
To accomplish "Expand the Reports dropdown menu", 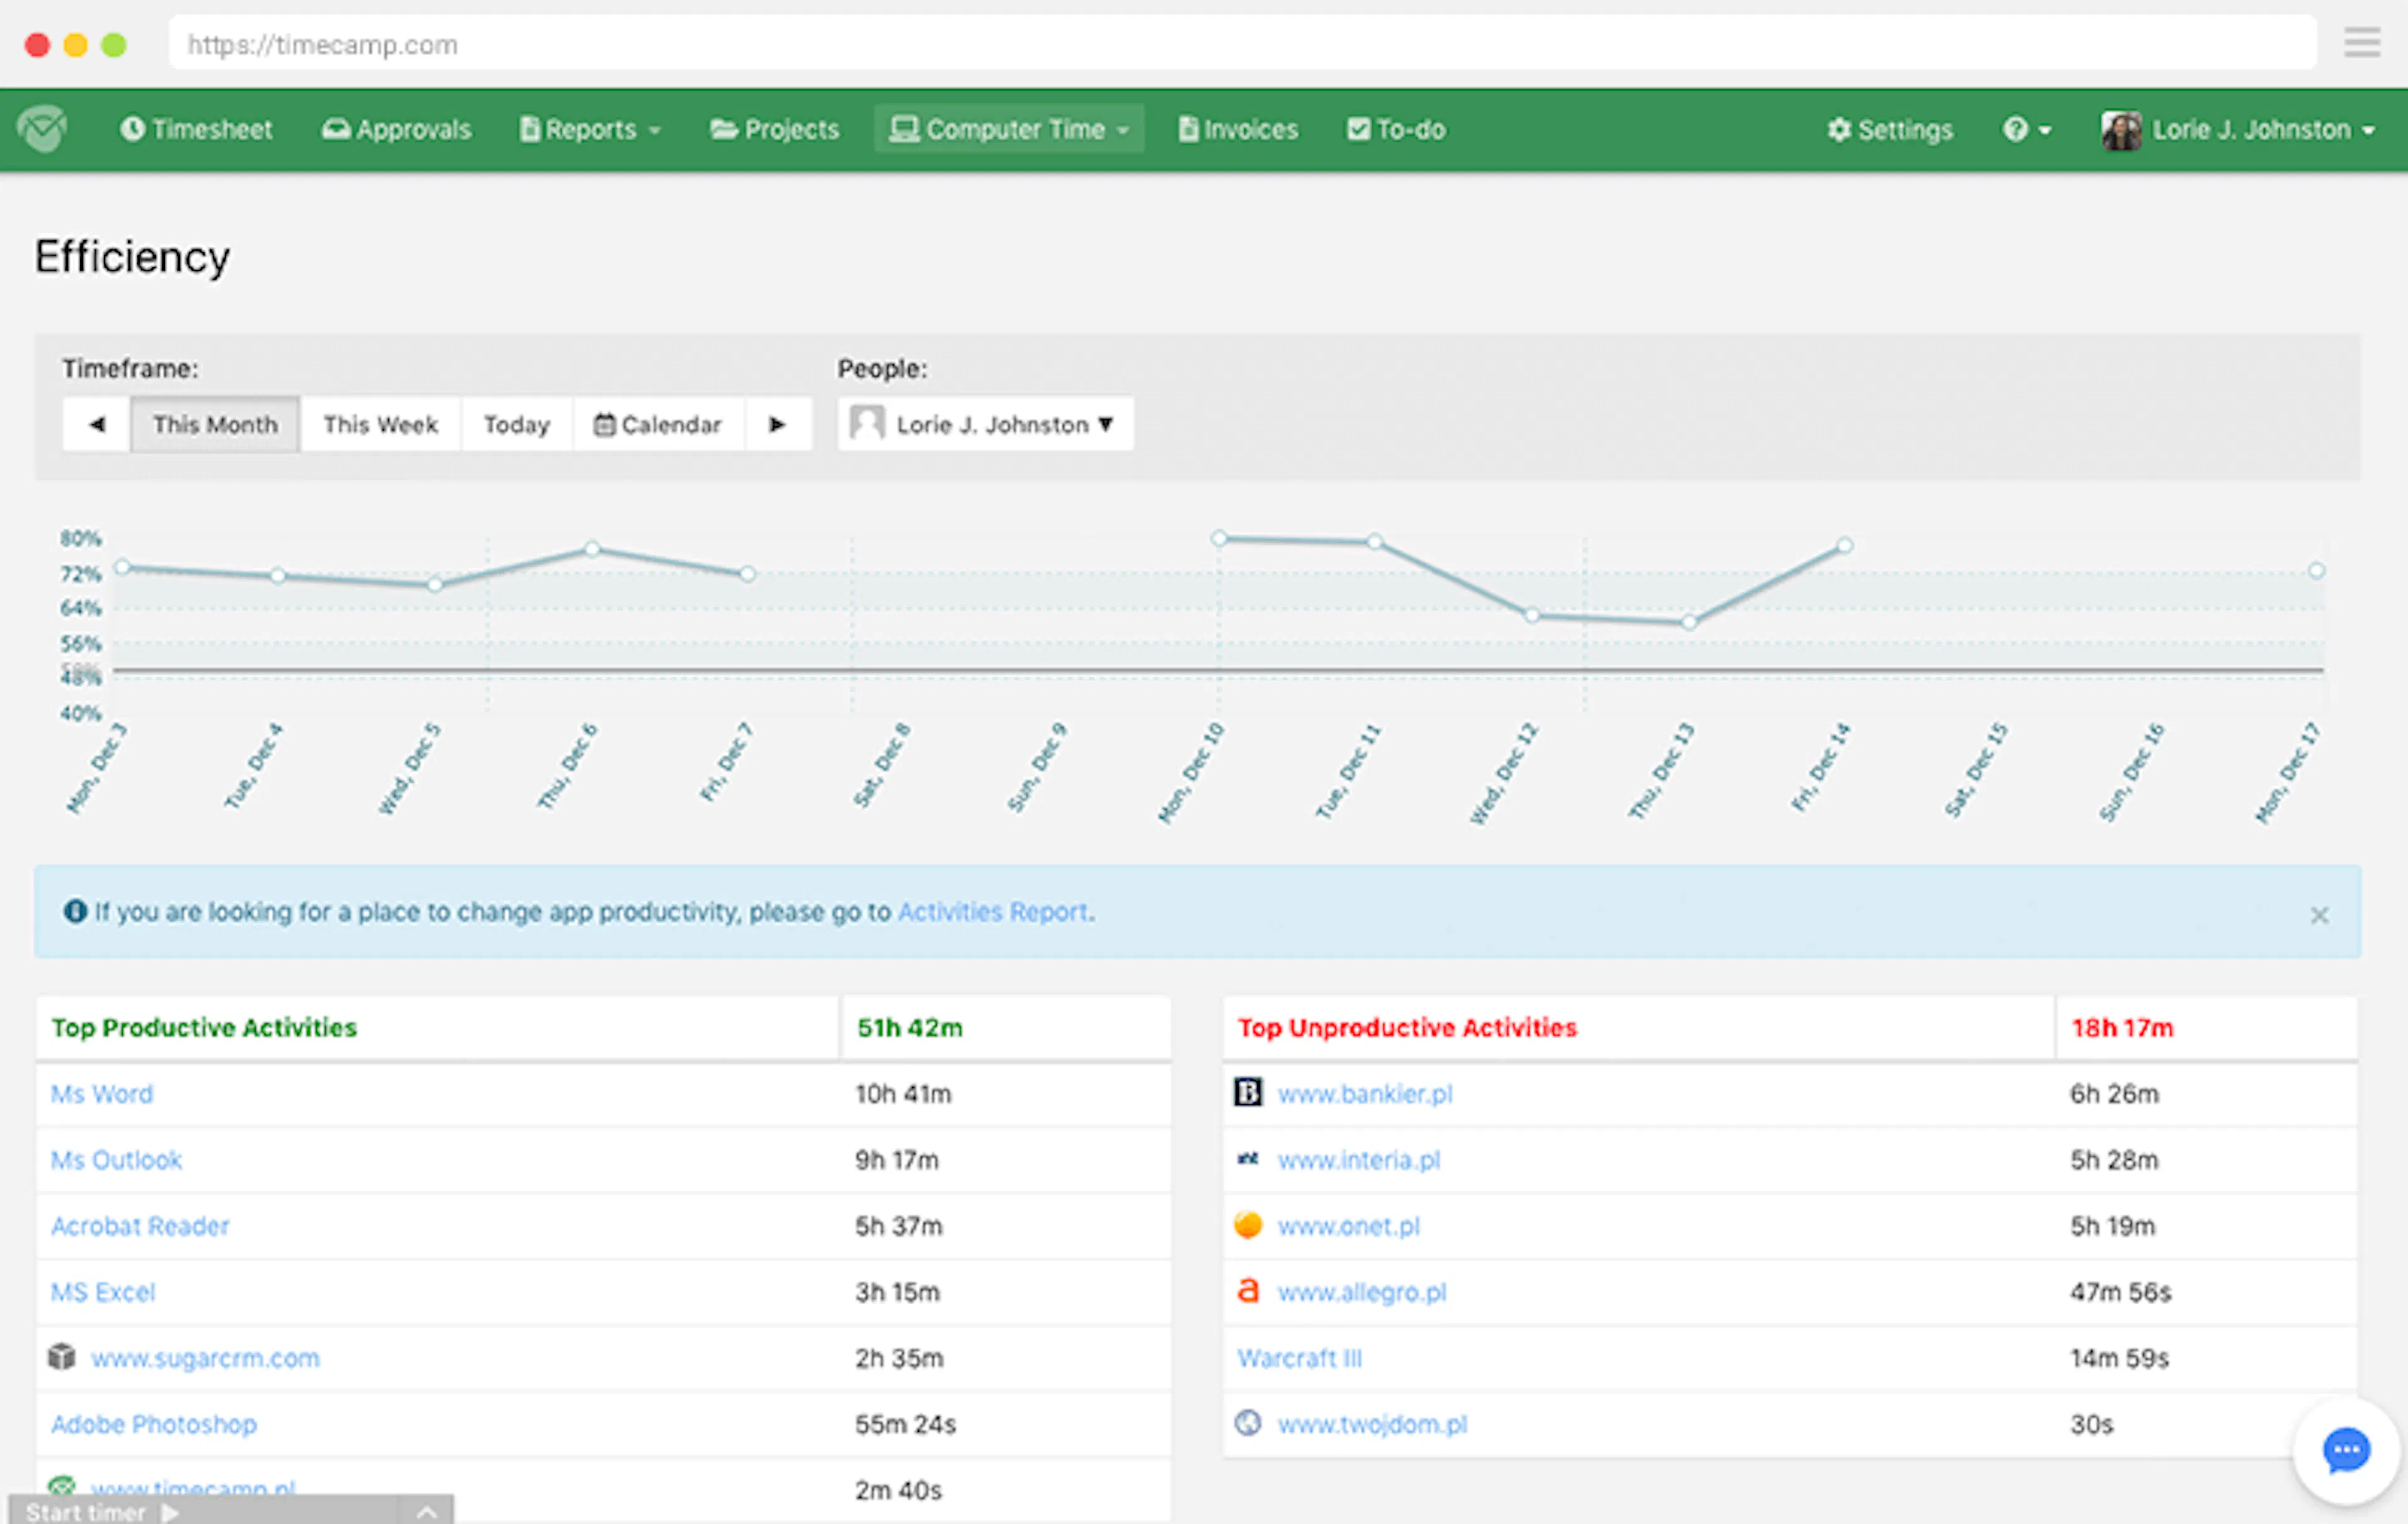I will 590,130.
